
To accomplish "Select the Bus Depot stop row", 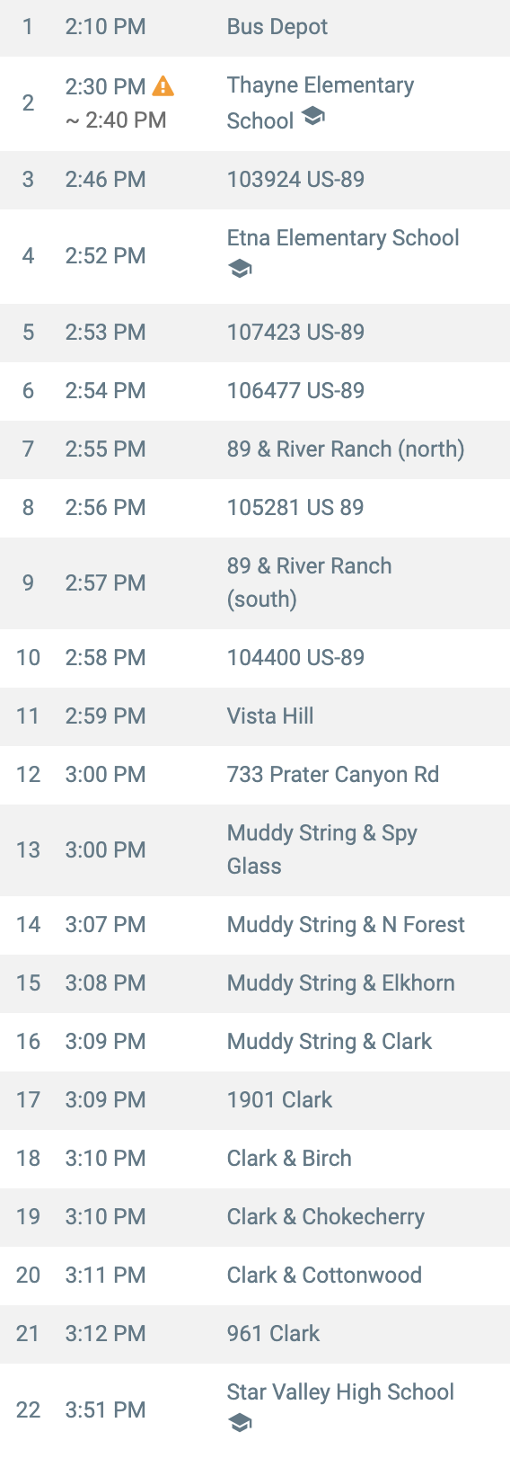I will pos(255,27).
